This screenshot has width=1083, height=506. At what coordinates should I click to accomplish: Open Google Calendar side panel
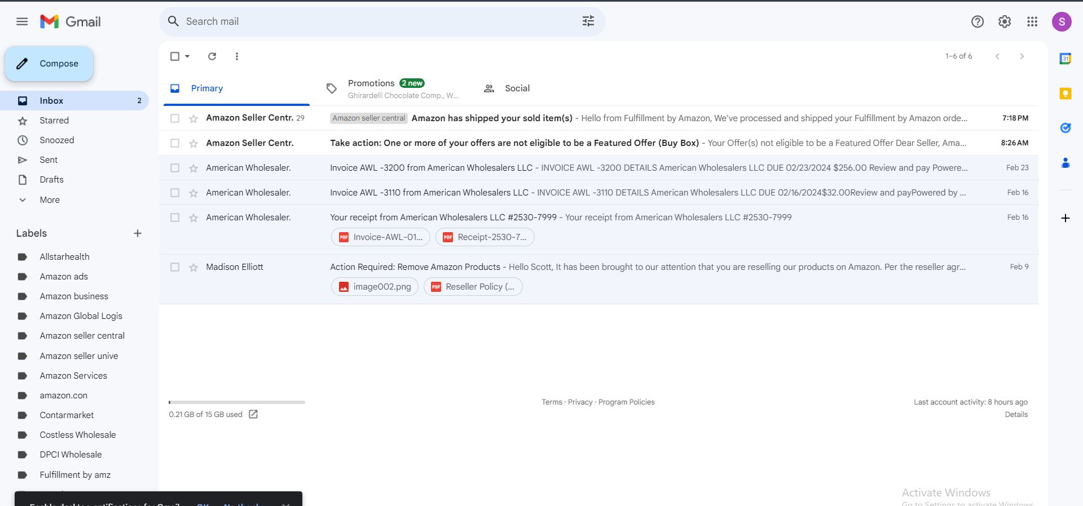click(1066, 59)
